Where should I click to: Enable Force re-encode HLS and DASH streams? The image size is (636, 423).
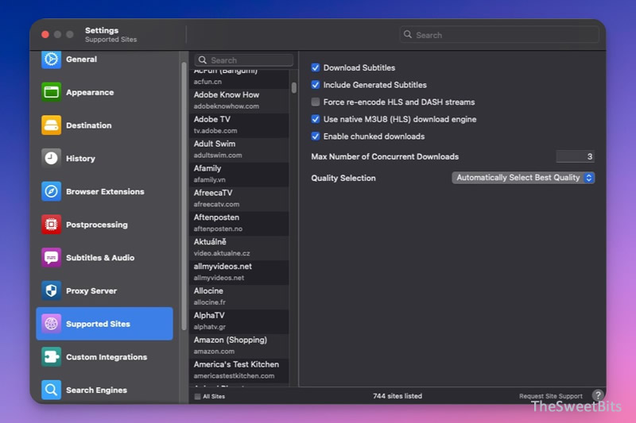[315, 102]
